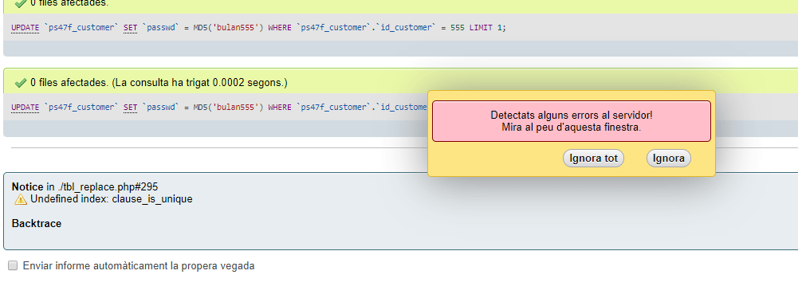This screenshot has height=298, width=798.
Task: Click "Enviar informe automàticament la propera vegada" label
Action: (139, 265)
